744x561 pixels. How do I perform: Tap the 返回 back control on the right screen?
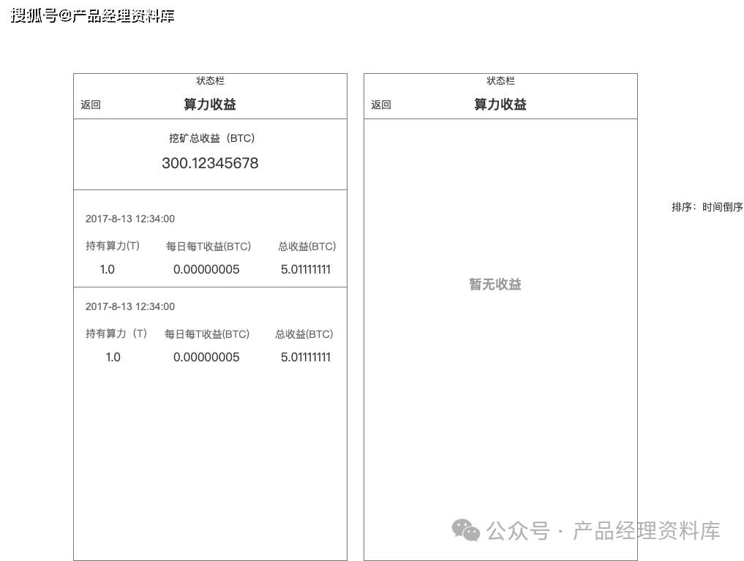pyautogui.click(x=380, y=105)
